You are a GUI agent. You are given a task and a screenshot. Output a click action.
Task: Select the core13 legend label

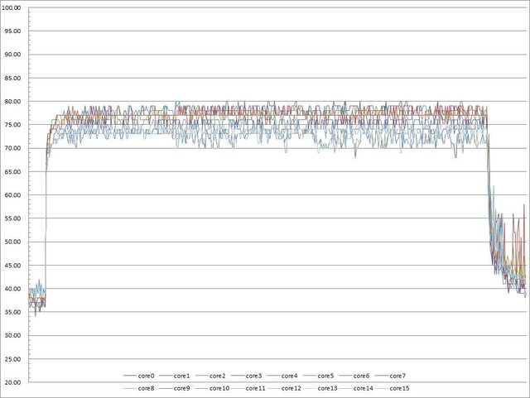pyautogui.click(x=327, y=387)
